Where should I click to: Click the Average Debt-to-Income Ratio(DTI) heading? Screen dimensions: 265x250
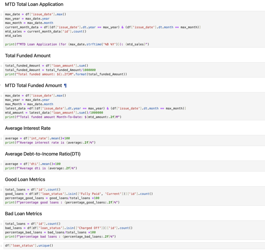pos(43,154)
